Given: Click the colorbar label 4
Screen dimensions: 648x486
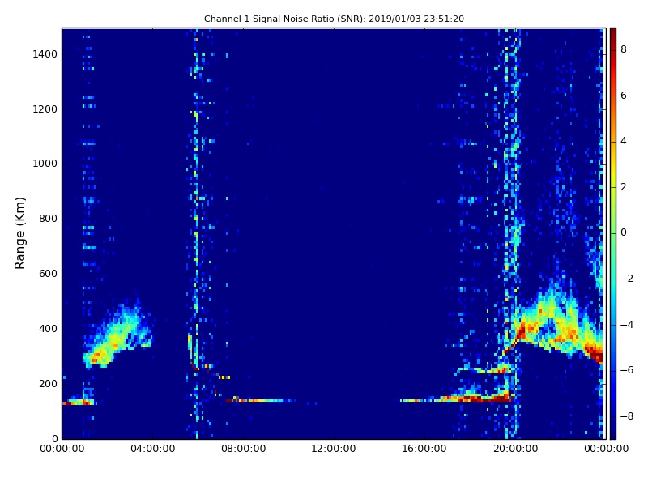Looking at the screenshot, I should pos(624,141).
